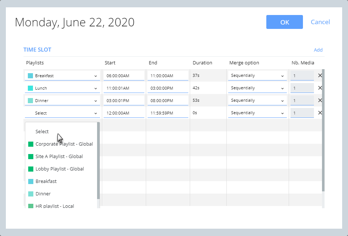
Task: Click the square icon next to HR playlist - Local
Action: (x=30, y=206)
